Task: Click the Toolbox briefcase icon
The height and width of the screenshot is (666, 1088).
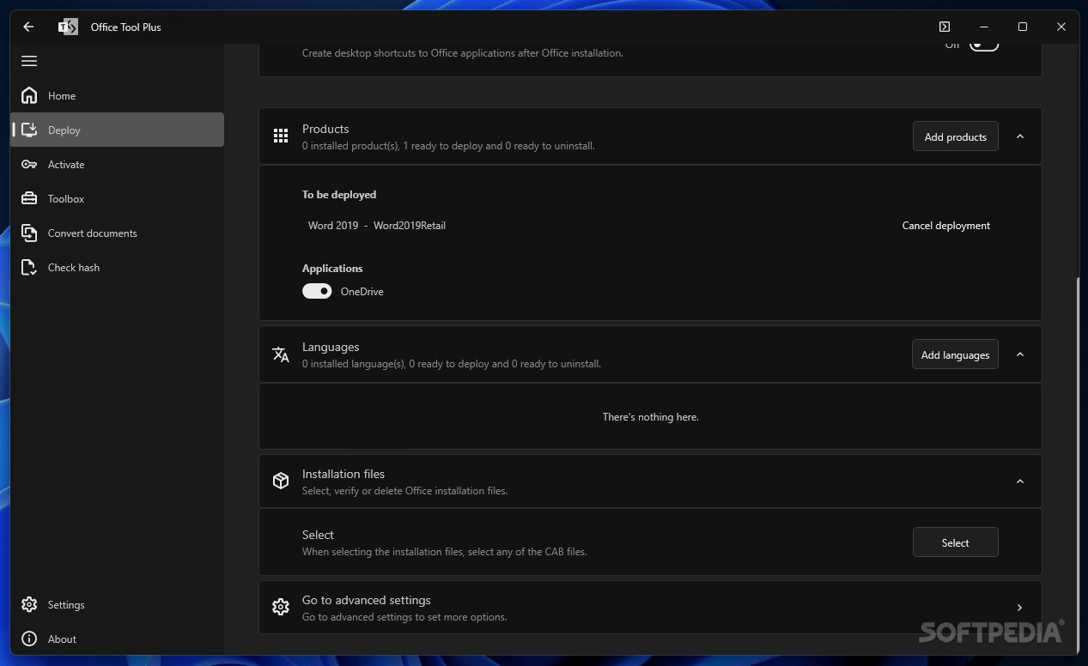Action: pyautogui.click(x=29, y=198)
